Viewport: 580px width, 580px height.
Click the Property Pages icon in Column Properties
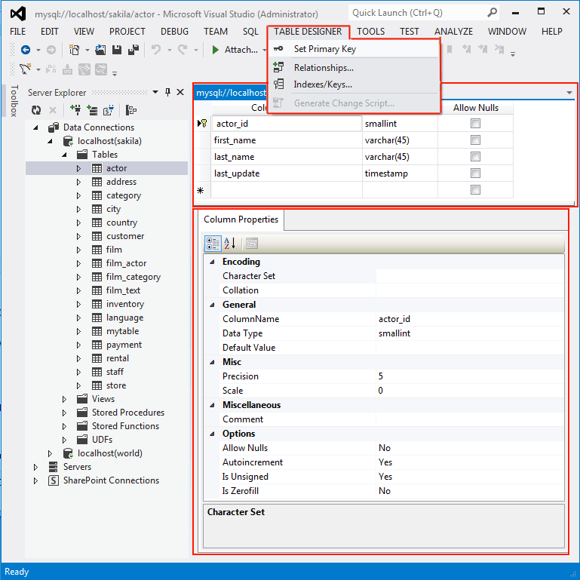click(x=252, y=244)
